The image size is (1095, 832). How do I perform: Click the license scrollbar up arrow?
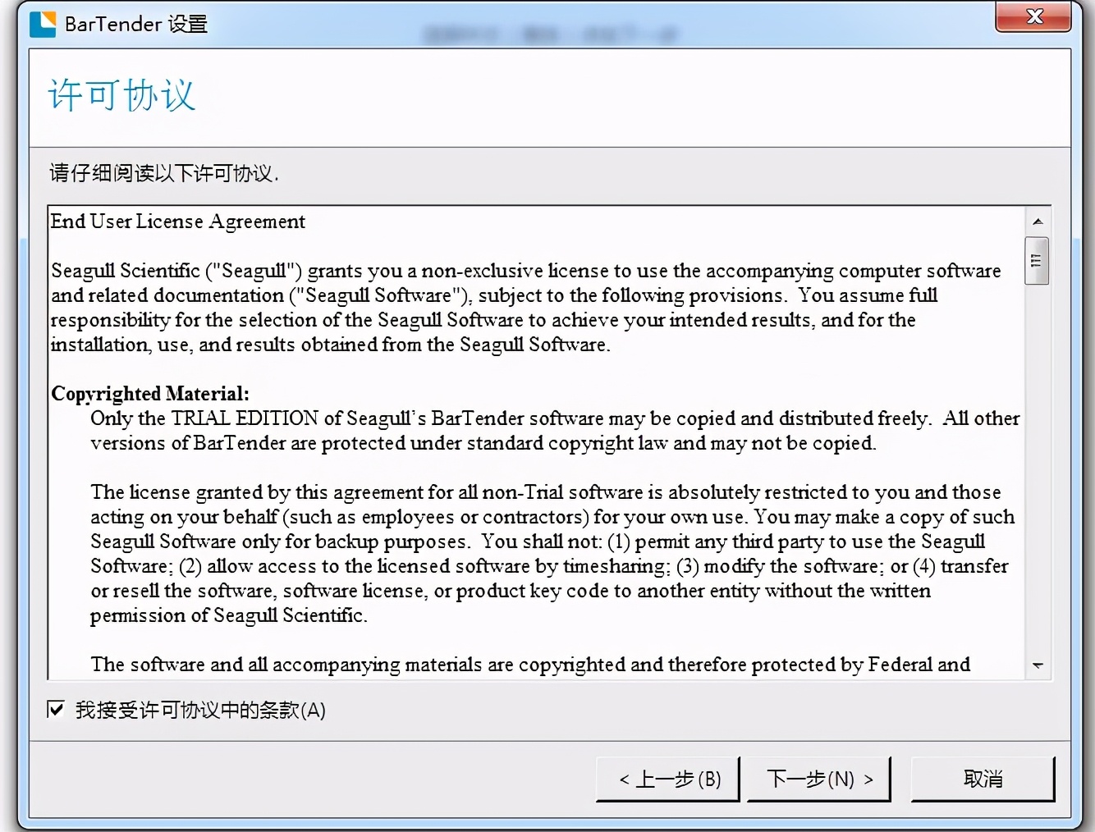1038,222
